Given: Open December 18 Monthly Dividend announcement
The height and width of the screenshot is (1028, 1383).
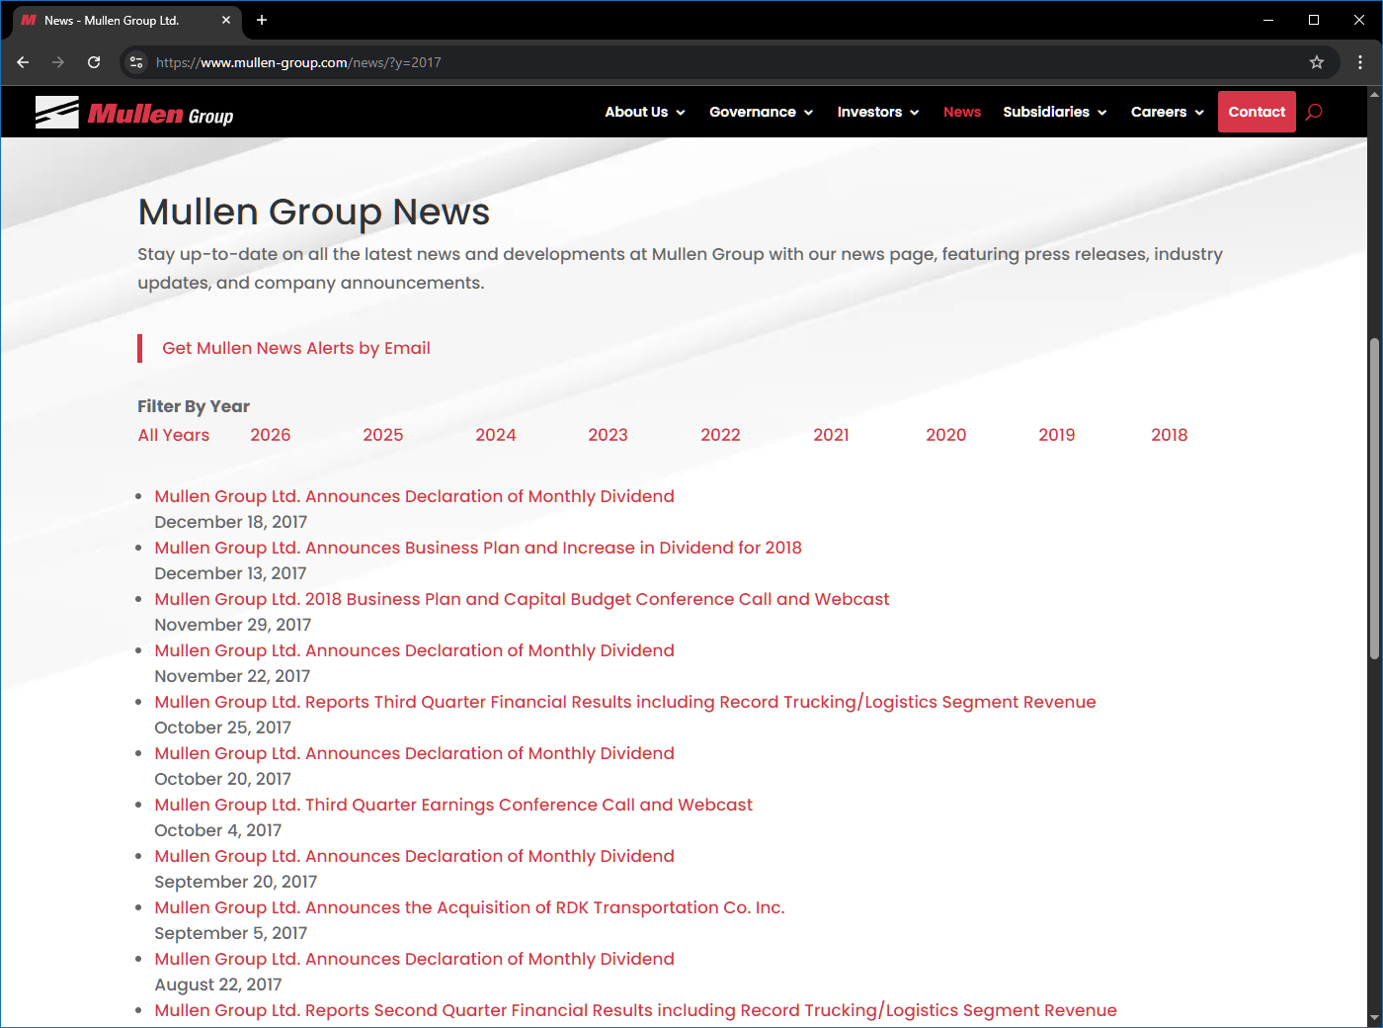Looking at the screenshot, I should tap(415, 496).
